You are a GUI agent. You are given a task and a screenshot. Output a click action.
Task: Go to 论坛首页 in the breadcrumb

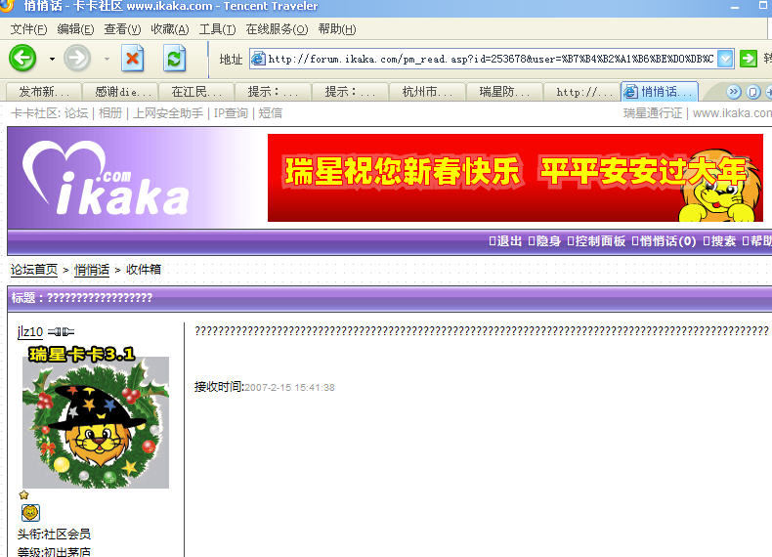point(34,270)
